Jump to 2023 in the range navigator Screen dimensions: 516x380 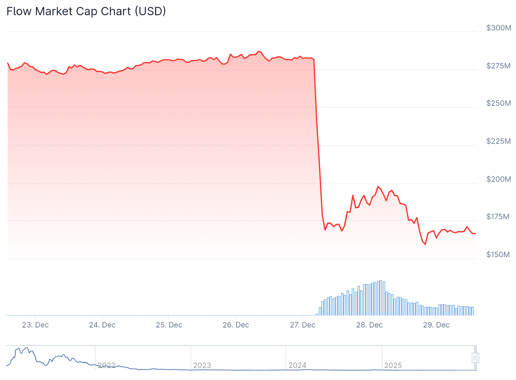click(x=202, y=365)
